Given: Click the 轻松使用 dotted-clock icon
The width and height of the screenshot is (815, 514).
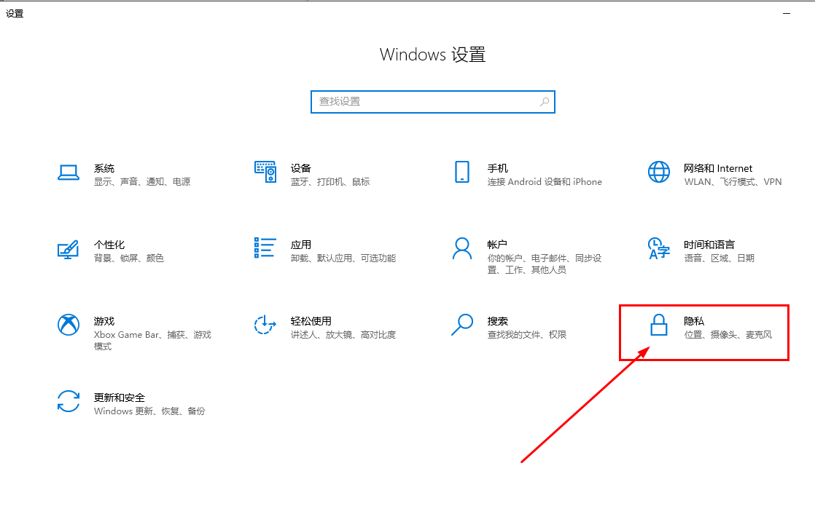Looking at the screenshot, I should (265, 325).
